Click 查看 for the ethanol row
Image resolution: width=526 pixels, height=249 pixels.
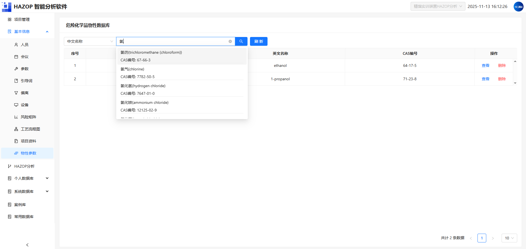(485, 65)
